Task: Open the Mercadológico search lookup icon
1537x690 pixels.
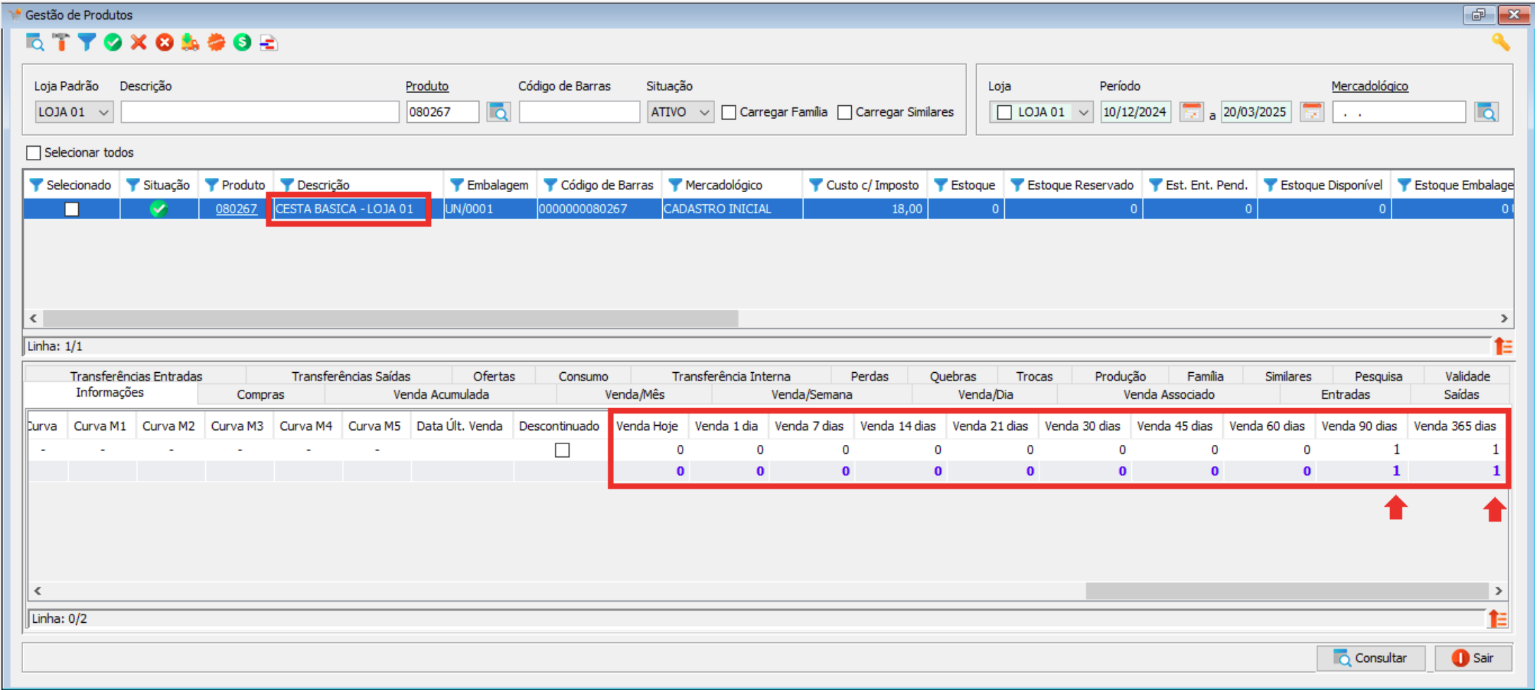Action: pos(1486,112)
